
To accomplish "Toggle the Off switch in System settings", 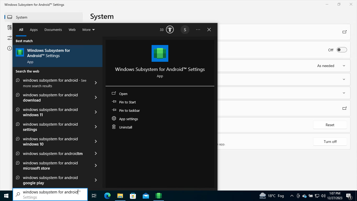I will tap(342, 50).
